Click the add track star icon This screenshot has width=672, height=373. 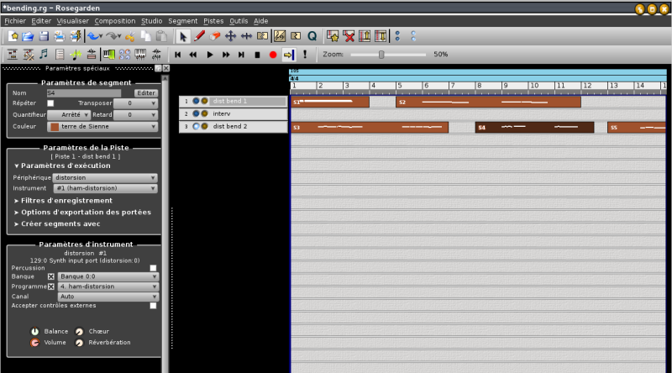pyautogui.click(x=333, y=36)
